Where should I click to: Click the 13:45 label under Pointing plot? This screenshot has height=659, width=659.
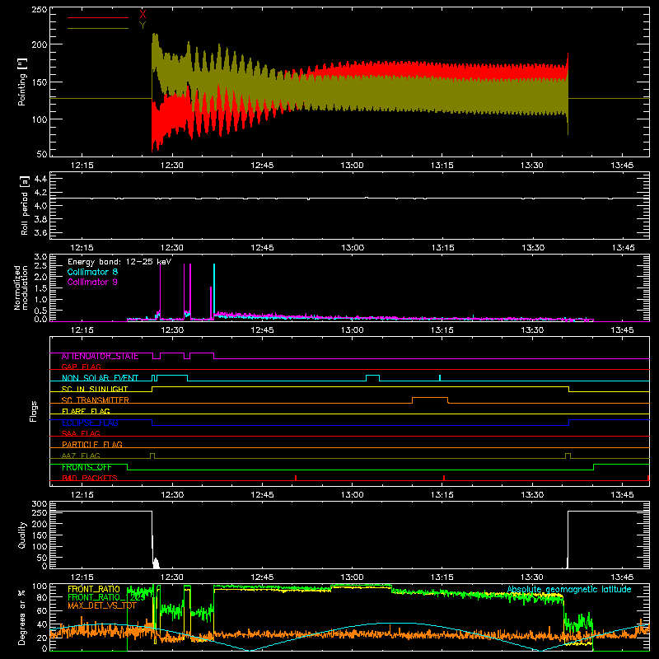pyautogui.click(x=622, y=166)
